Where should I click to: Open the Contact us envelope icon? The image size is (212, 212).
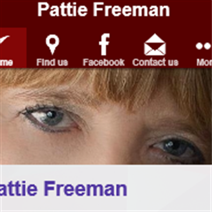click(x=155, y=44)
